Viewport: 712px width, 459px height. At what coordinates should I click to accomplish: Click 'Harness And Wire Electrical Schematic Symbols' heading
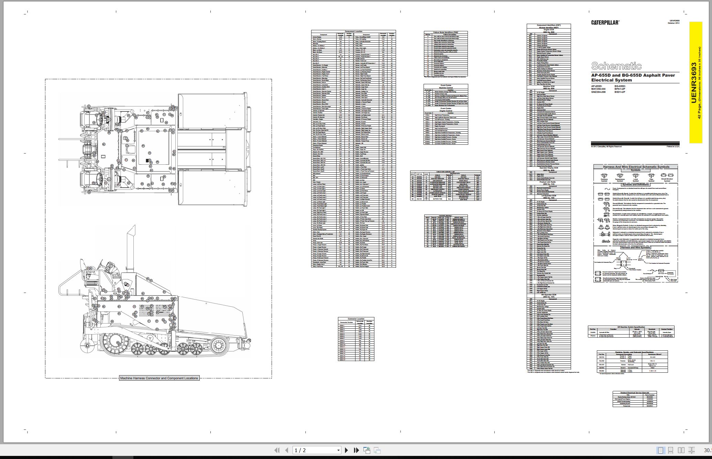coord(636,167)
